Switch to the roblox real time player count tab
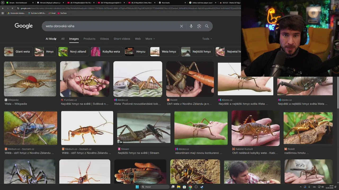 (203, 3)
